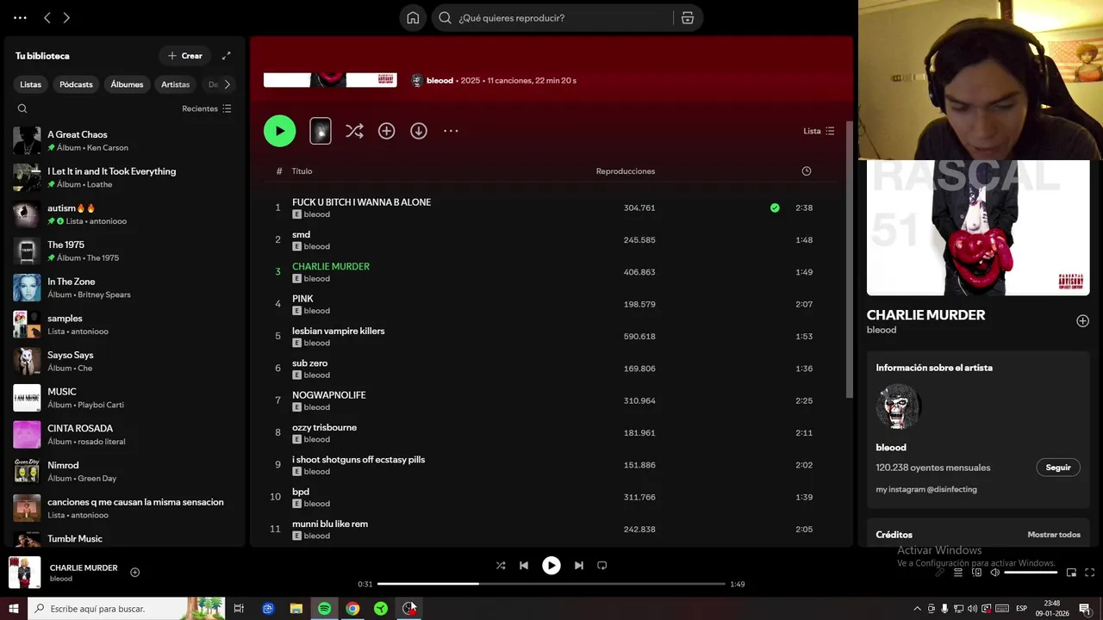This screenshot has height=620, width=1103.
Task: Select track NOGWAPNOLIFE
Action: 550,400
